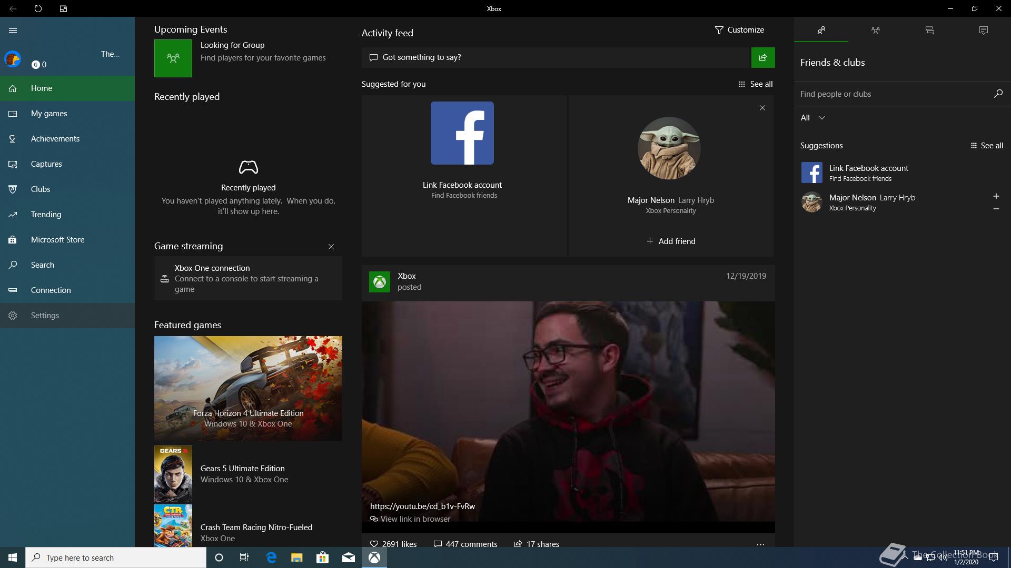Image resolution: width=1011 pixels, height=568 pixels.
Task: Click the compact mode icon in title bar
Action: pos(63,8)
